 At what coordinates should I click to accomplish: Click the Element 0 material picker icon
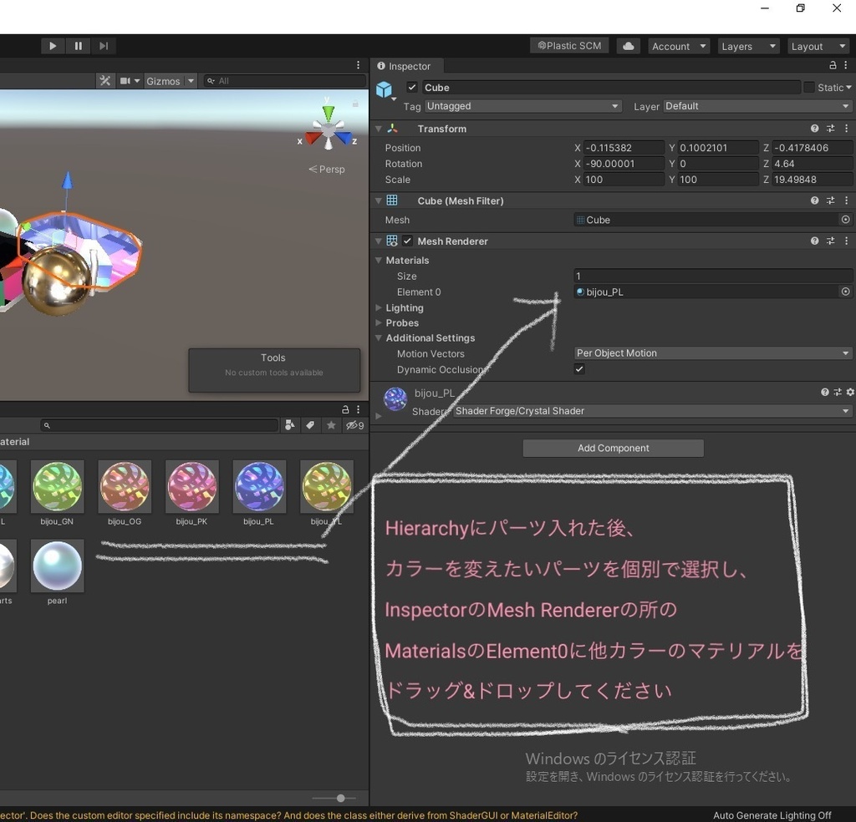(x=845, y=292)
